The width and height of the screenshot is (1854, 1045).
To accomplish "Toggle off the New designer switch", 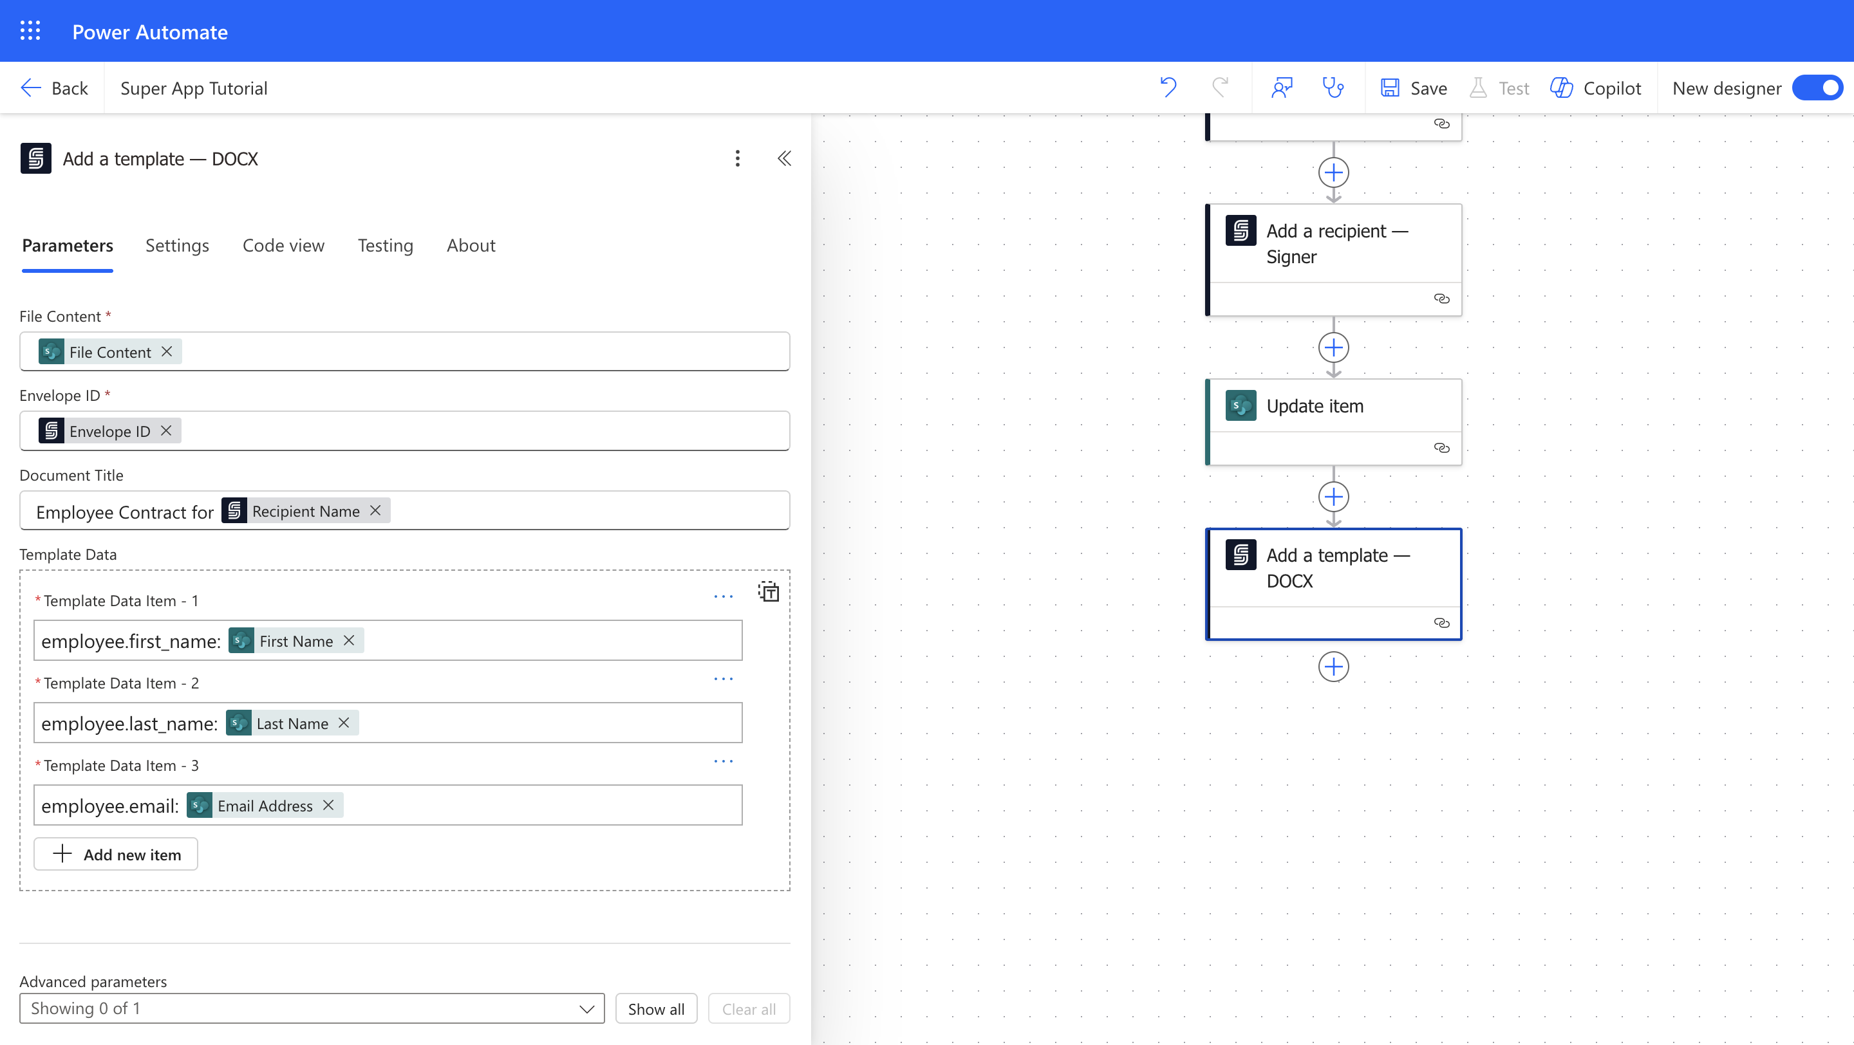I will (x=1819, y=88).
